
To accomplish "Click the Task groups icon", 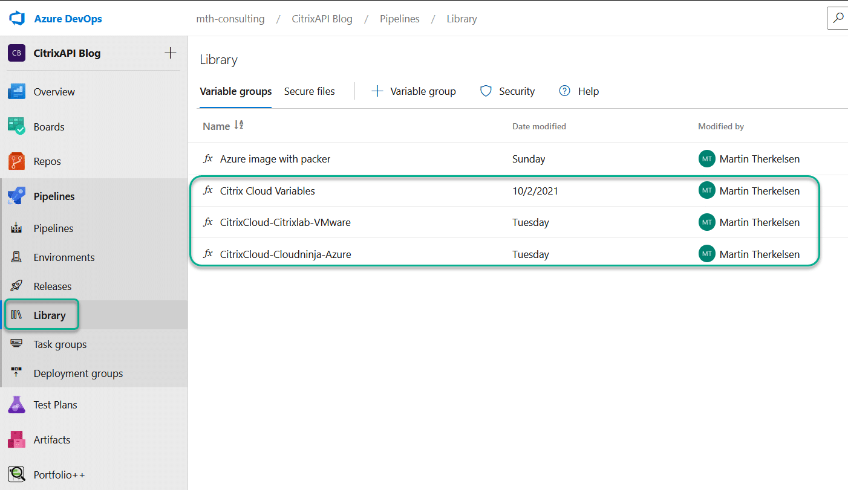I will 16,344.
